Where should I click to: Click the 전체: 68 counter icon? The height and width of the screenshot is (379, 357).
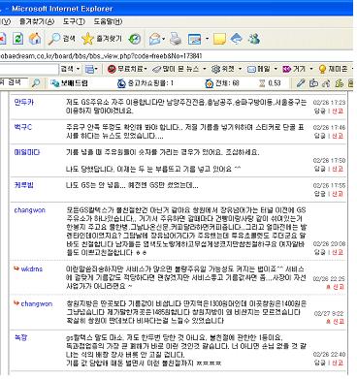tap(210, 83)
